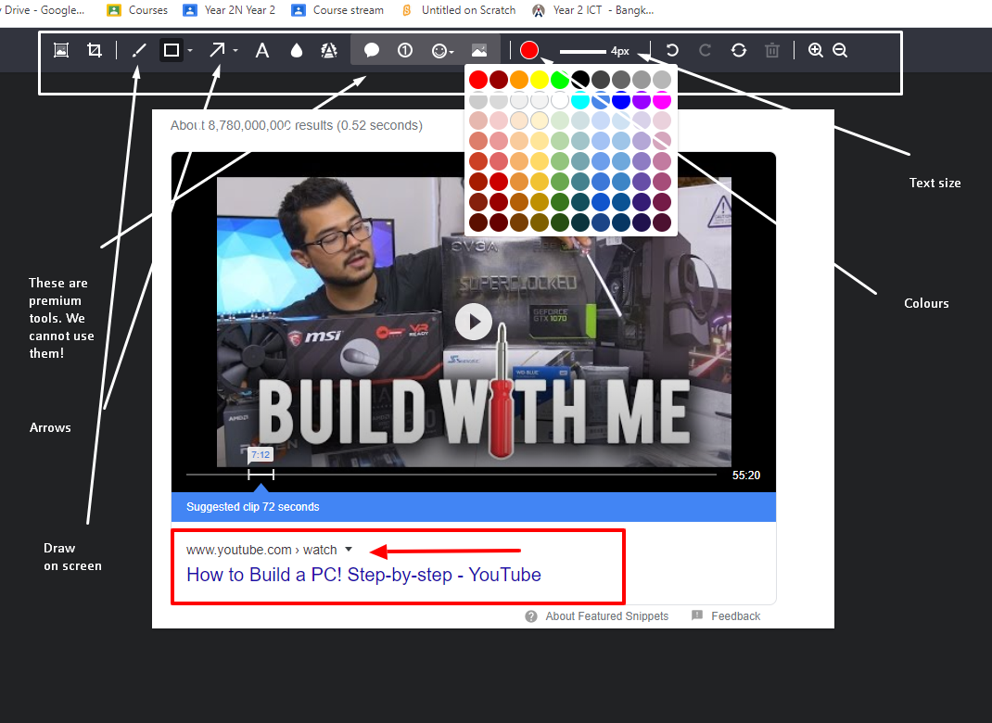
Task: Select the whole-image capture tool
Action: (61, 50)
